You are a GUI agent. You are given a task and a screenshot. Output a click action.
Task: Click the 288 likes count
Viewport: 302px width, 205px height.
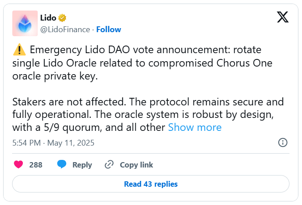tap(36, 165)
